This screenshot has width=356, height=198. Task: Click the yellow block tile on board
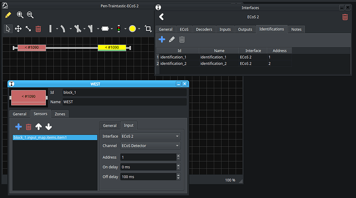112,48
